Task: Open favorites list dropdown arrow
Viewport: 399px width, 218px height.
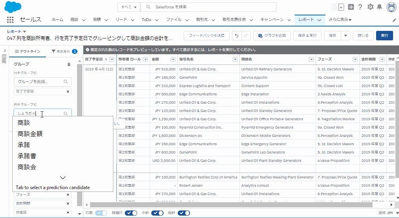Action: tap(341, 7)
